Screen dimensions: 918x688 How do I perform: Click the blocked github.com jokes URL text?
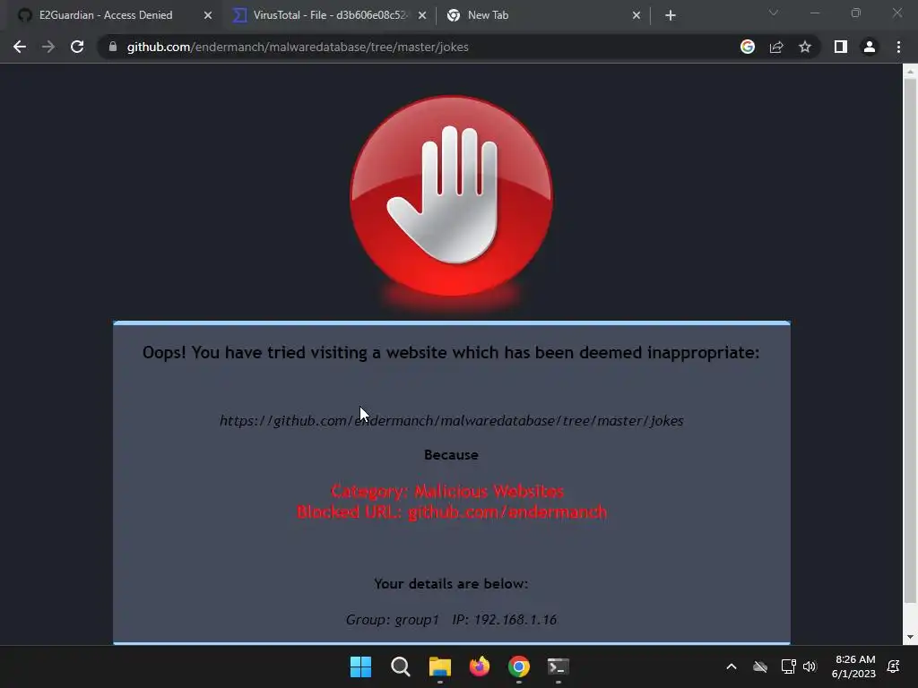(x=452, y=421)
